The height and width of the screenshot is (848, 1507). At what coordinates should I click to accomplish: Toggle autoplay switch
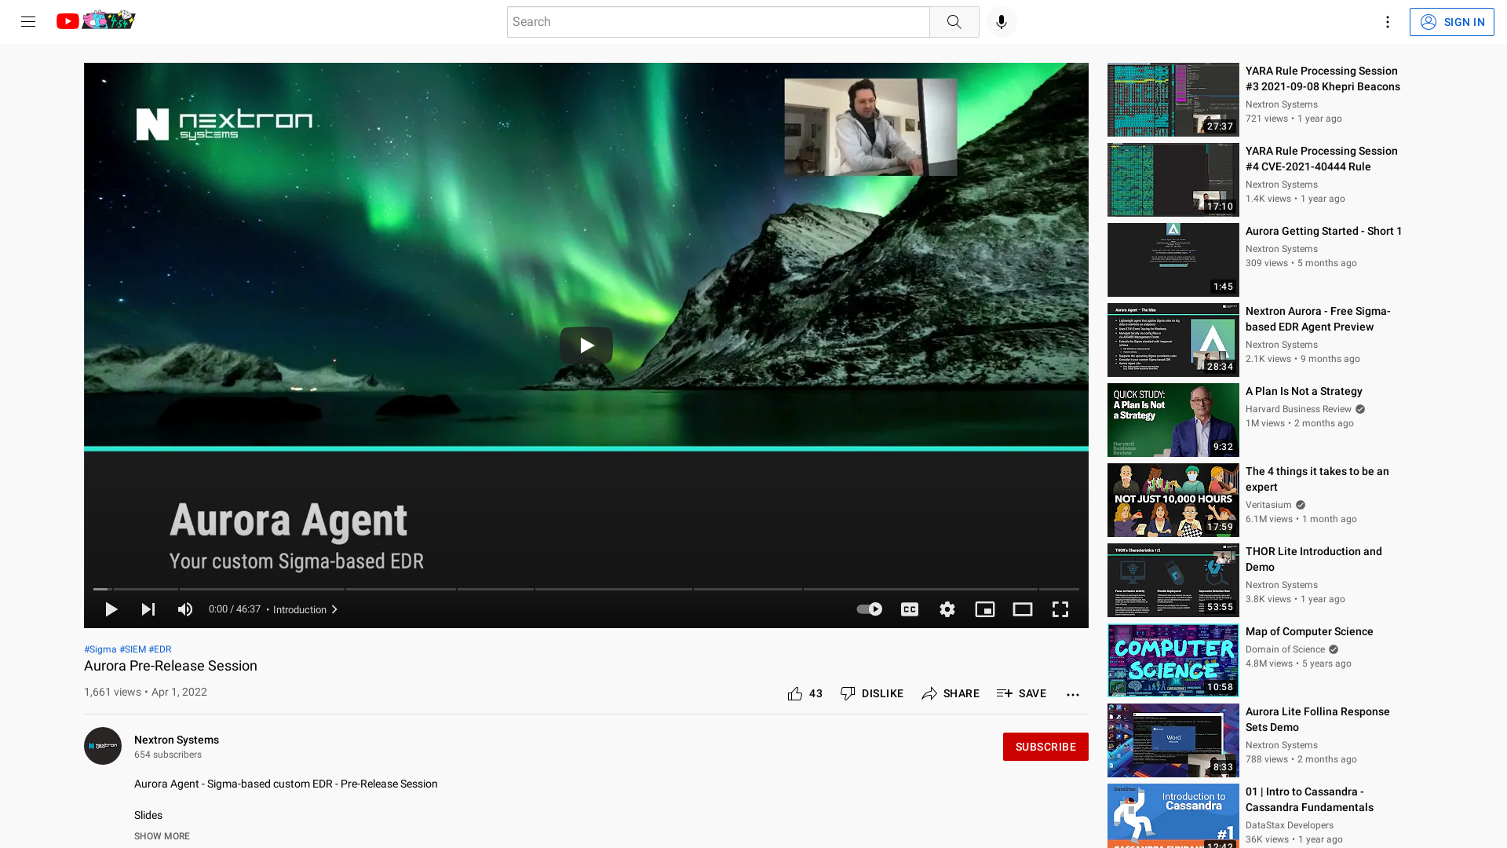pos(869,609)
